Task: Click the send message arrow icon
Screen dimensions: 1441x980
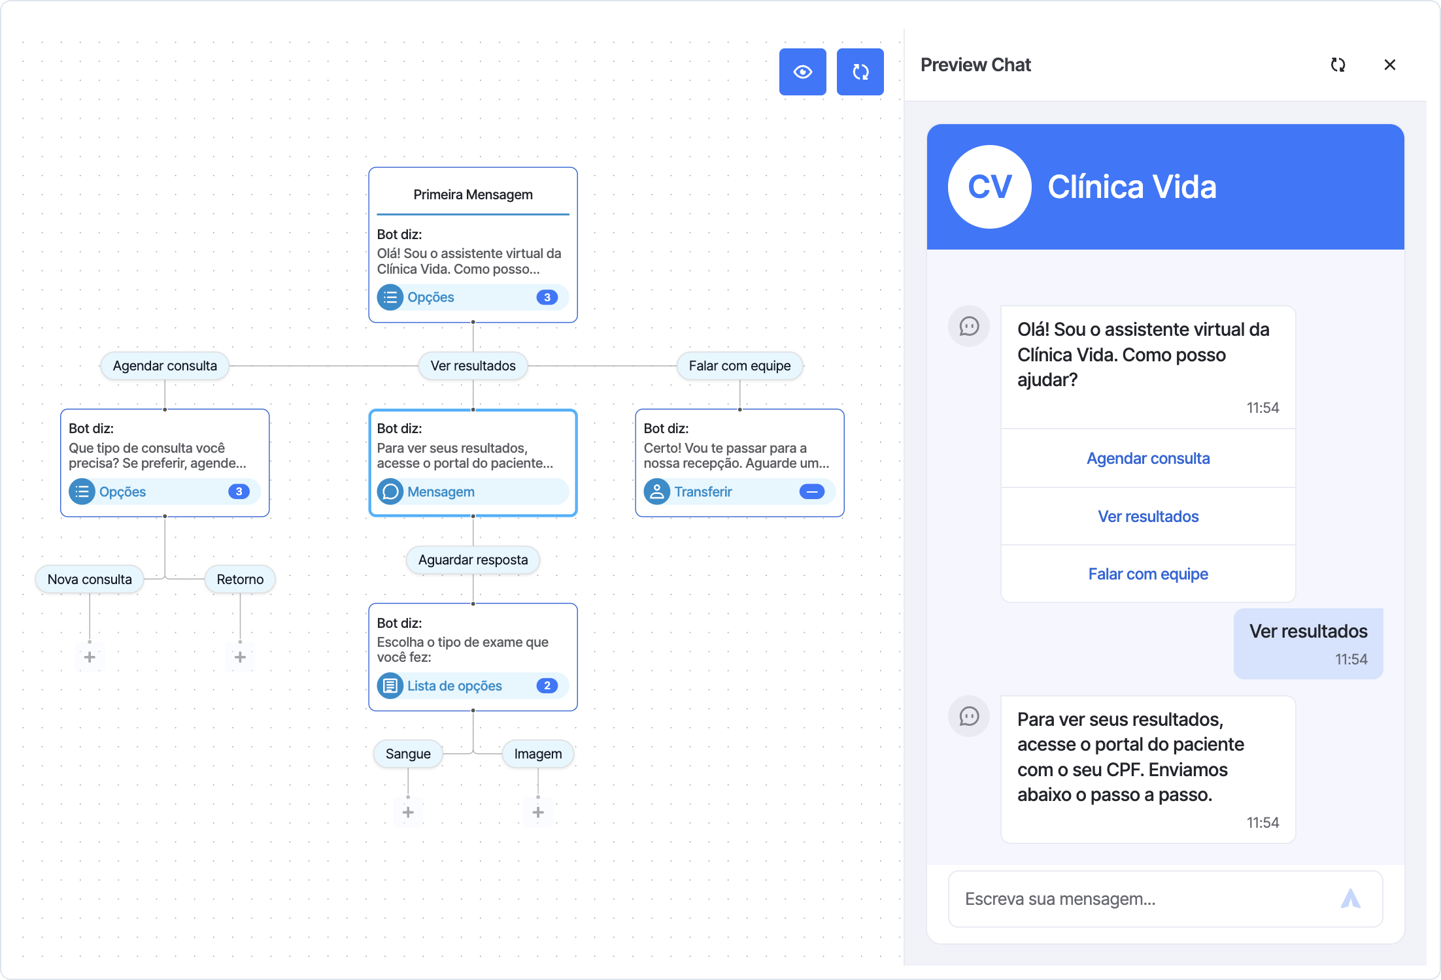Action: 1350,899
